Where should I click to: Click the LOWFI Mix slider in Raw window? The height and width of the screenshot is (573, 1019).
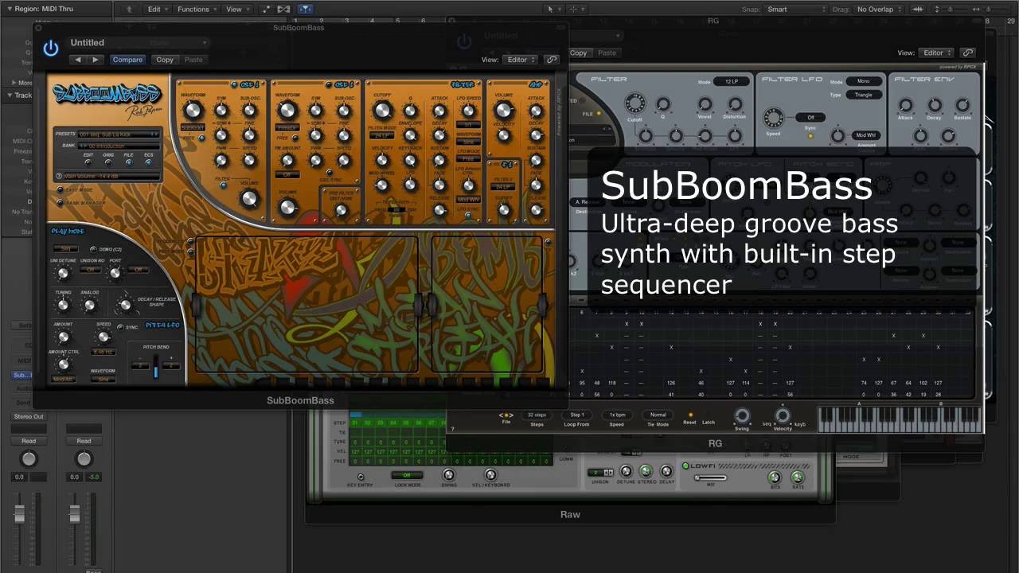tap(711, 477)
